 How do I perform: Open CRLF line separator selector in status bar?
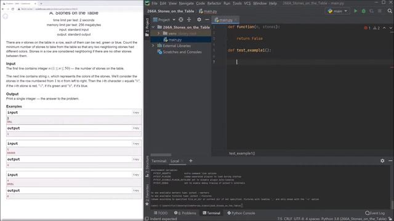click(x=288, y=219)
